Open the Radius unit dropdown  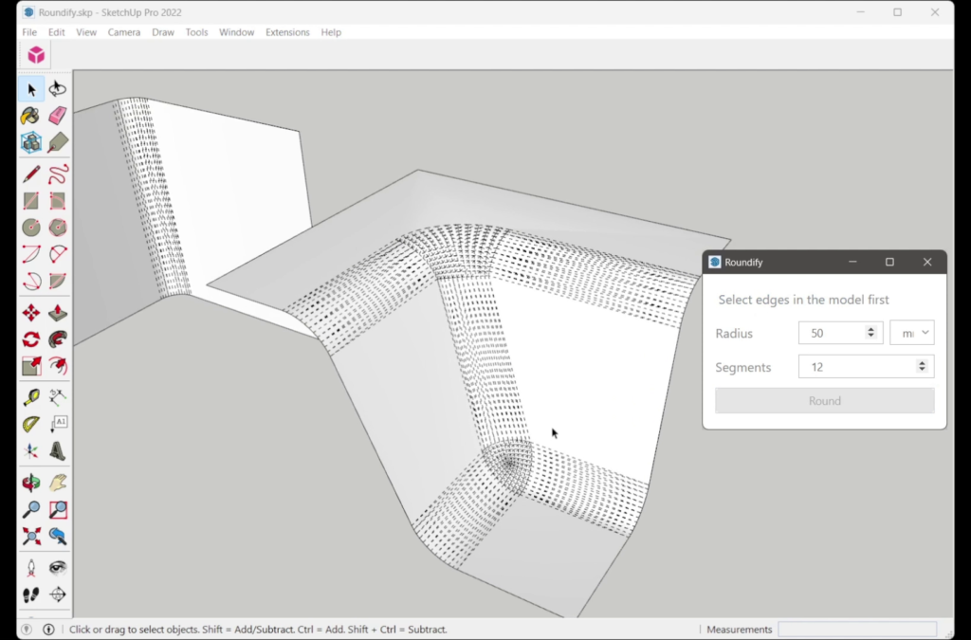click(x=911, y=333)
